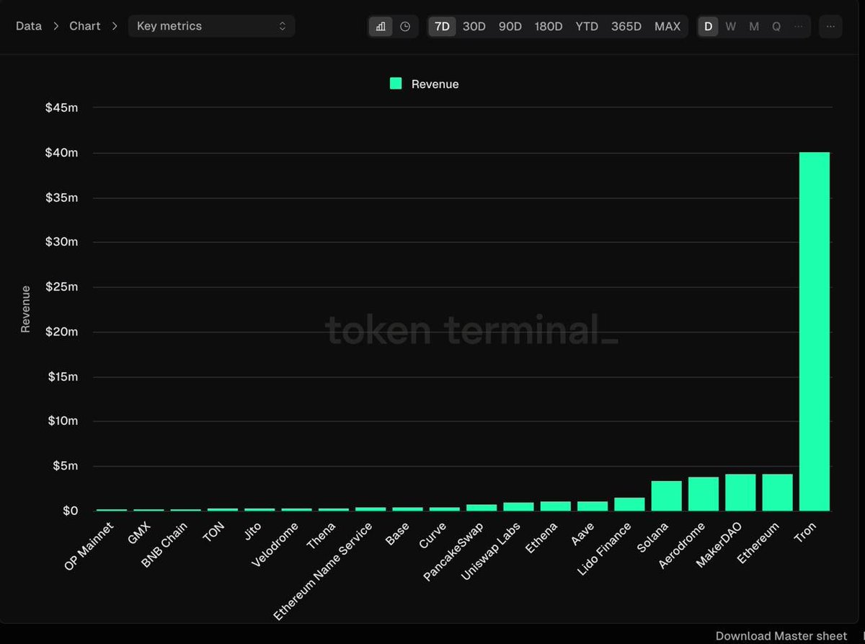Click the Ethereum Name Service axis label
This screenshot has width=865, height=644.
click(x=323, y=571)
